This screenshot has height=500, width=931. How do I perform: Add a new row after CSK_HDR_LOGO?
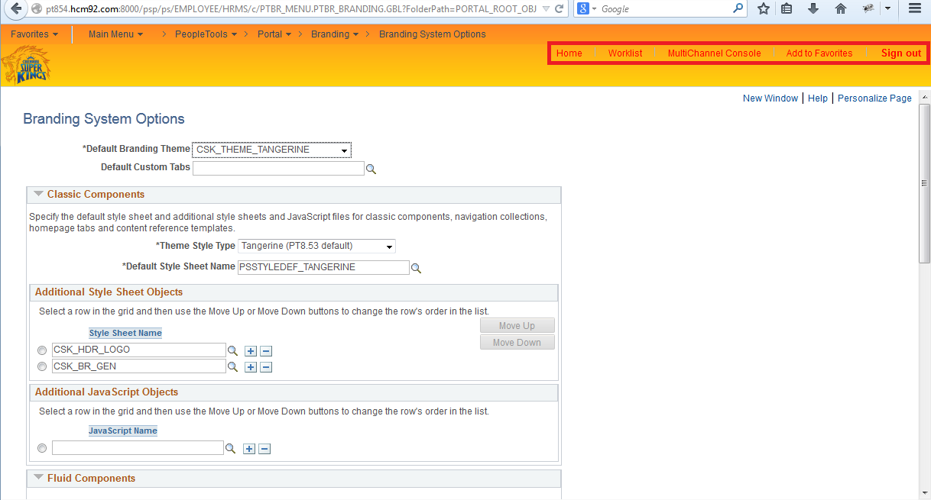[250, 350]
